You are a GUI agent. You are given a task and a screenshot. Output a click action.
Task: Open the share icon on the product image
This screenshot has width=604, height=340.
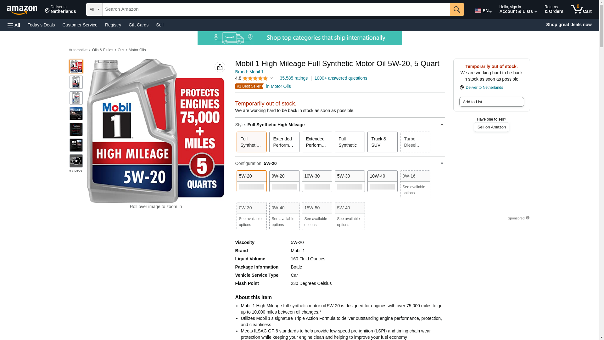(220, 67)
